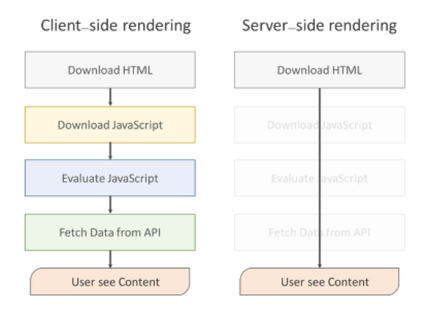Click the arrowhead above right User see Content
436x336 pixels.
[320, 265]
